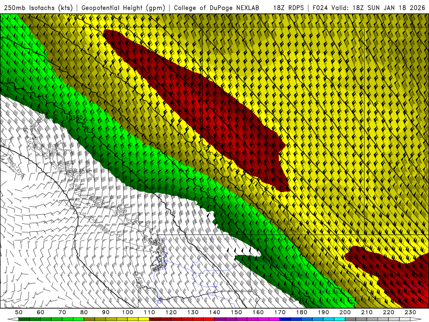The width and height of the screenshot is (429, 322).
Task: Click the darkest green swatch starting the colorbar
Action: point(24,319)
